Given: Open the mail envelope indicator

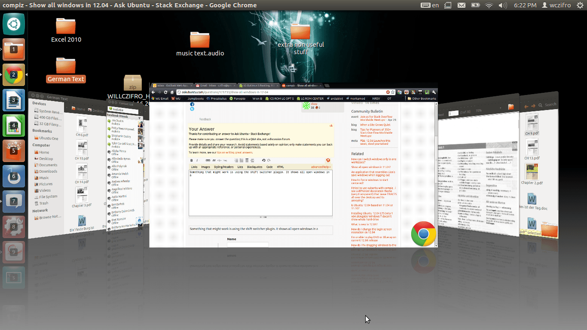Looking at the screenshot, I should 461,5.
